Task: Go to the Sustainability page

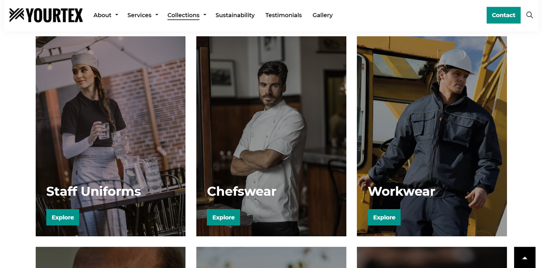Action: [235, 15]
